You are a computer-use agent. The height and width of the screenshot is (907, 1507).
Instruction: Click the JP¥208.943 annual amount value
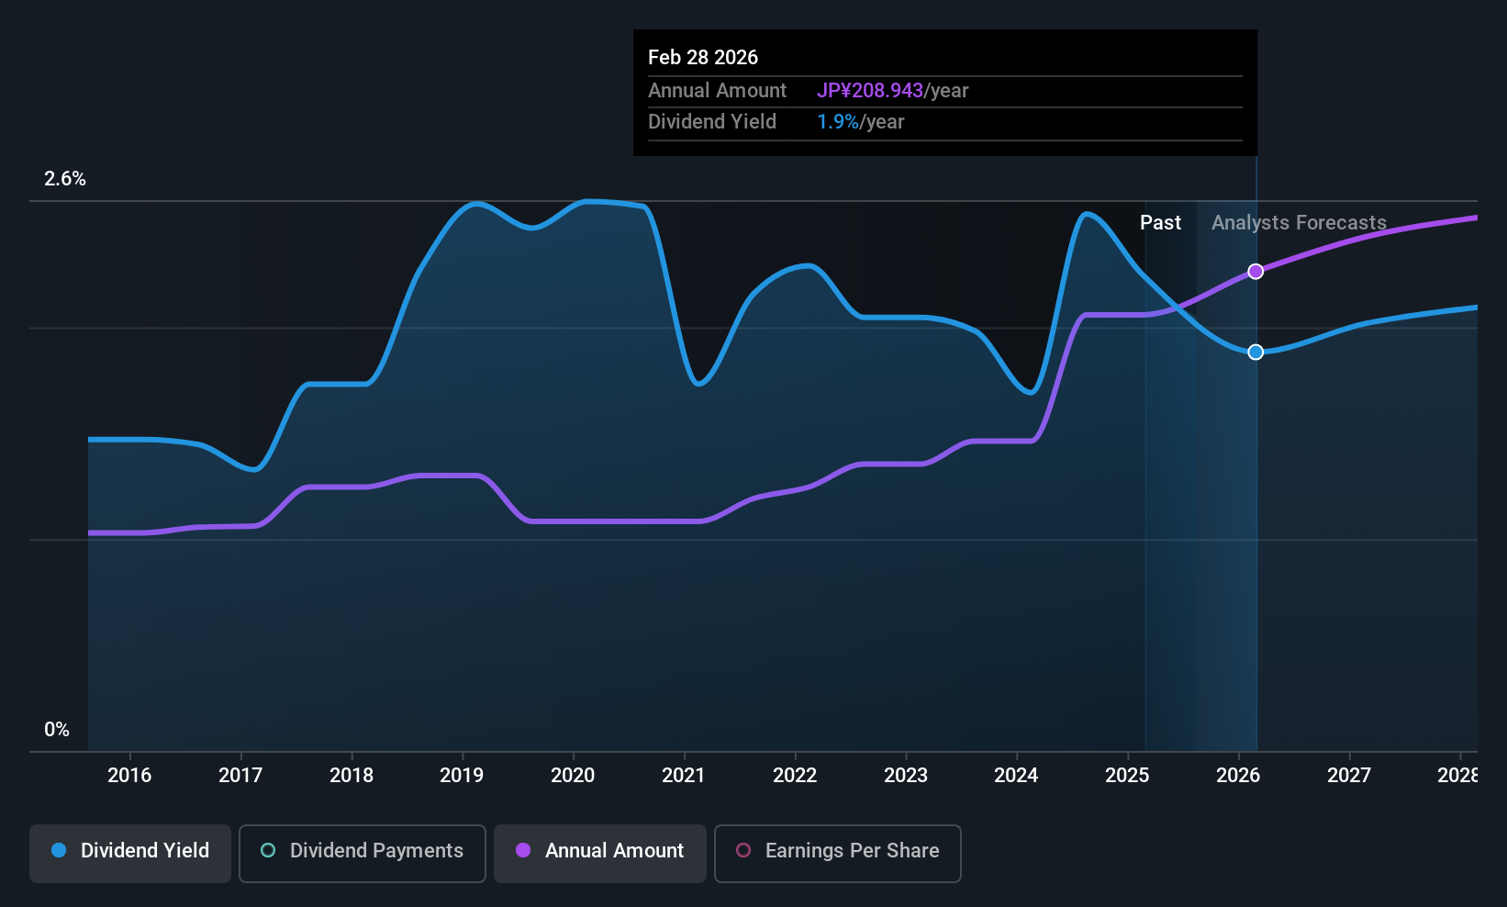coord(870,91)
